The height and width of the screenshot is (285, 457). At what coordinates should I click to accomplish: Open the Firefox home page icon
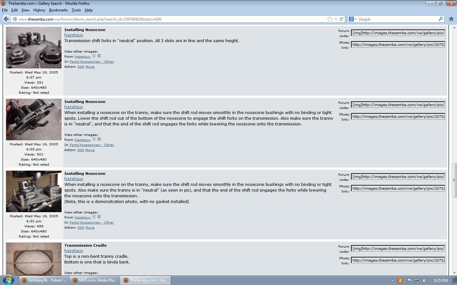pos(451,19)
